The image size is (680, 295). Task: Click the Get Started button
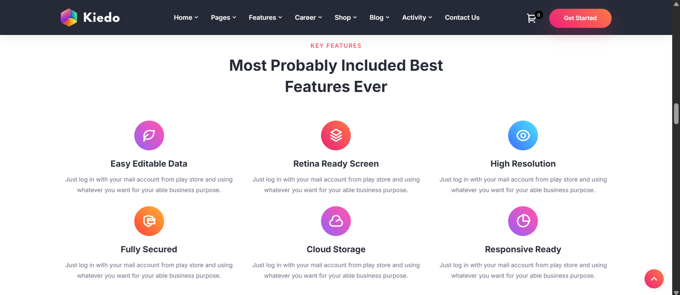pos(580,18)
